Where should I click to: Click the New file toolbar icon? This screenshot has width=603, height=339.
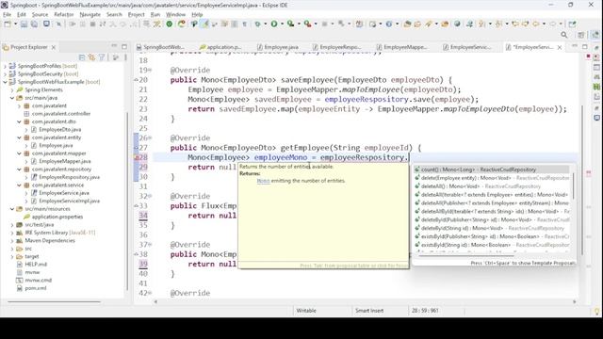point(8,24)
